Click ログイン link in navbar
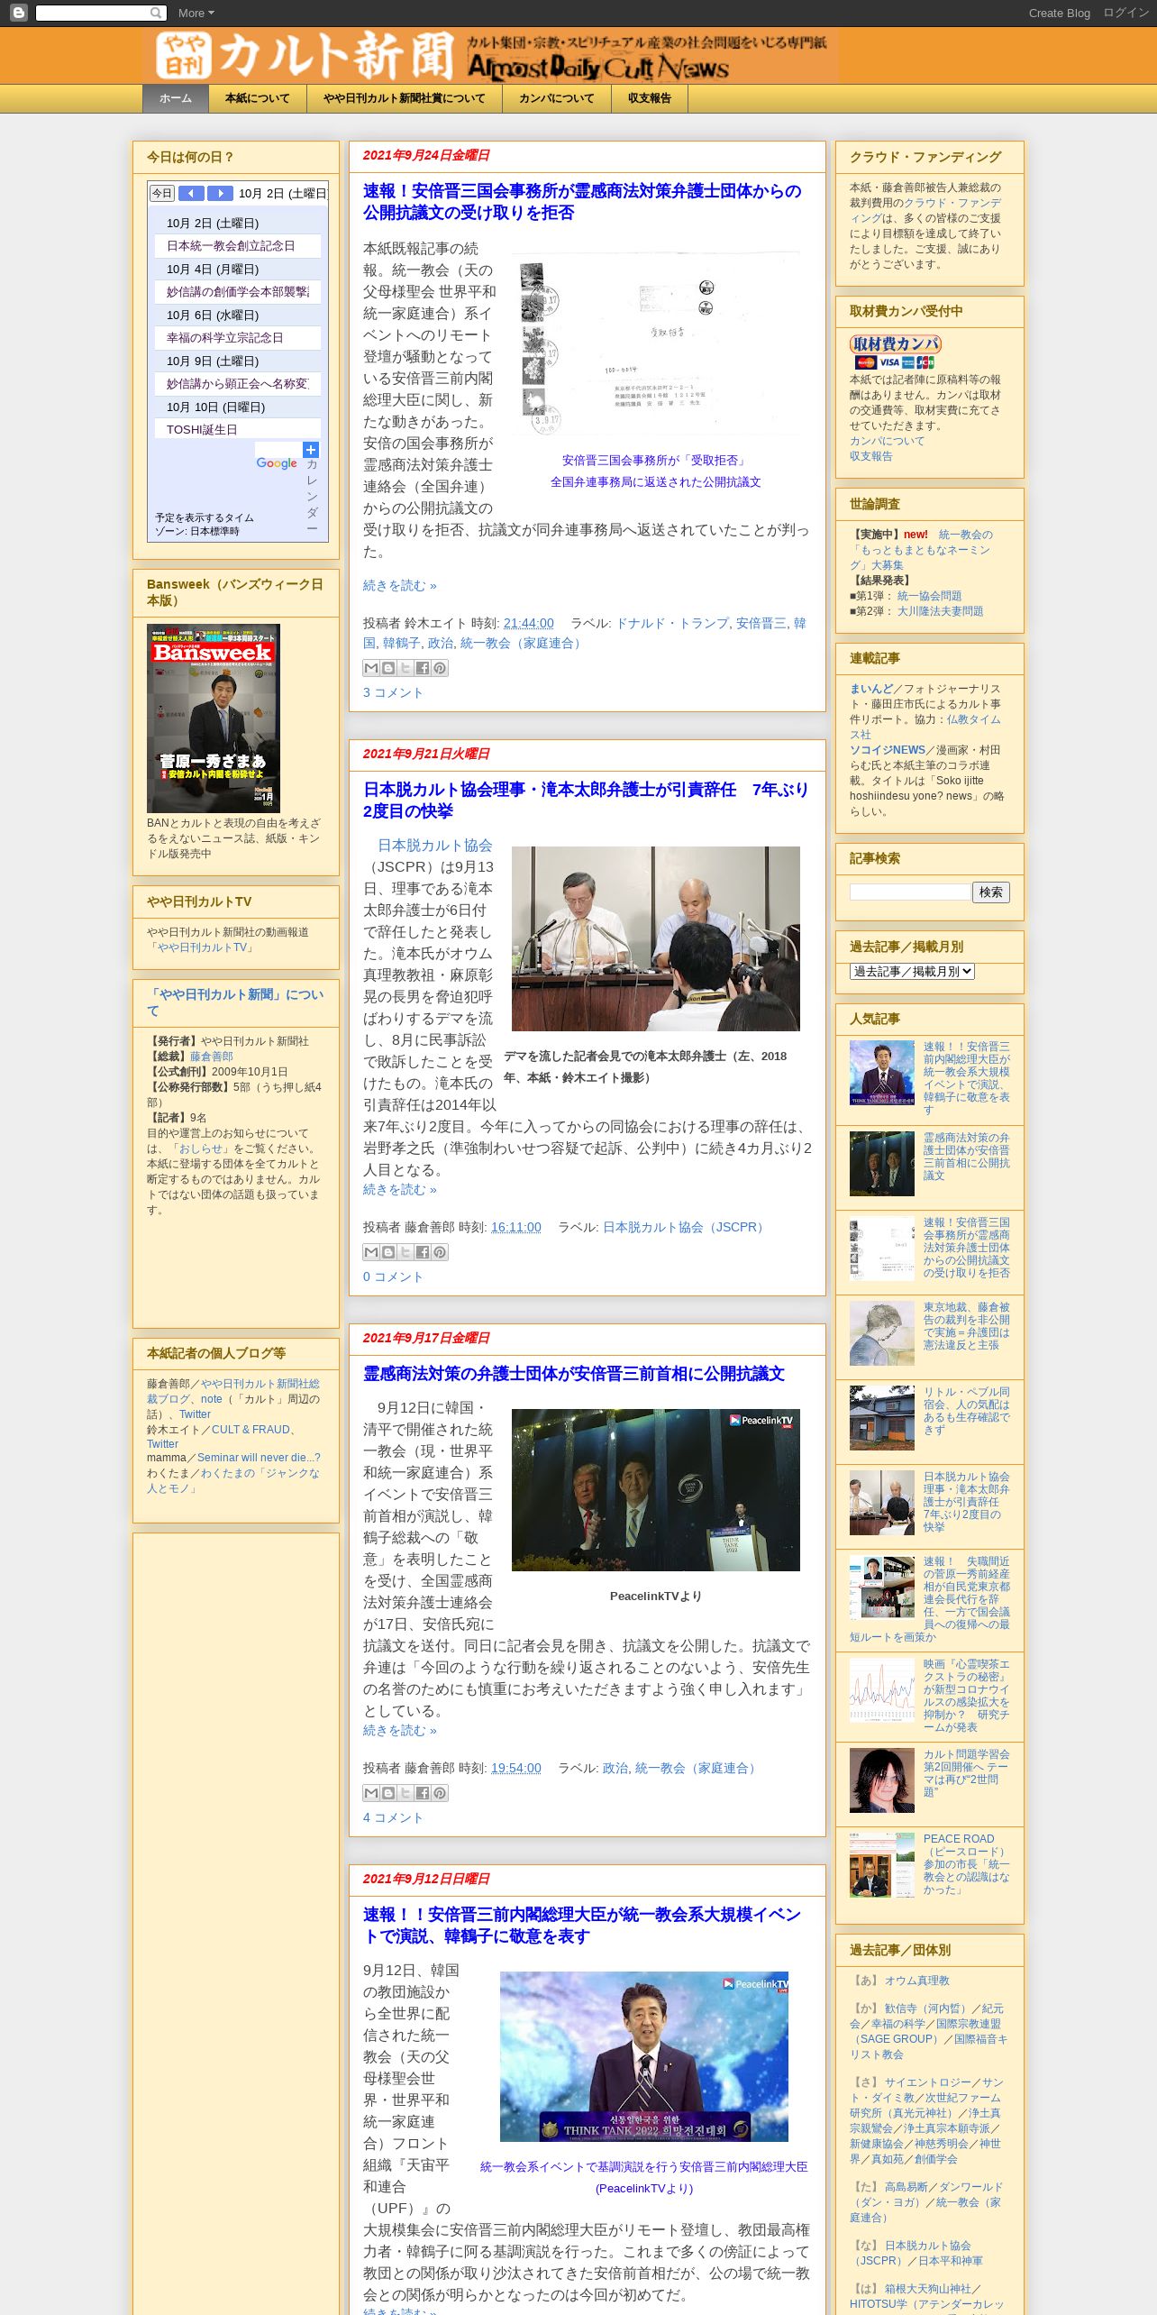This screenshot has height=2315, width=1157. 1125,13
